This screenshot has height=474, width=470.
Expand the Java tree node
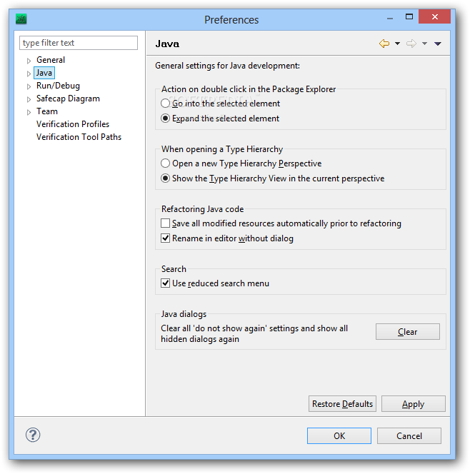29,74
